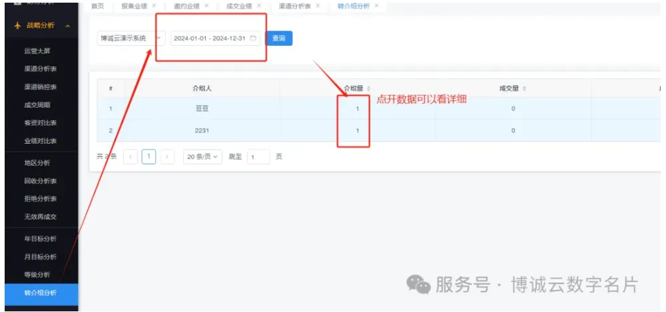Open the 博诚云演示系统 dropdown
The image size is (666, 312).
click(130, 39)
